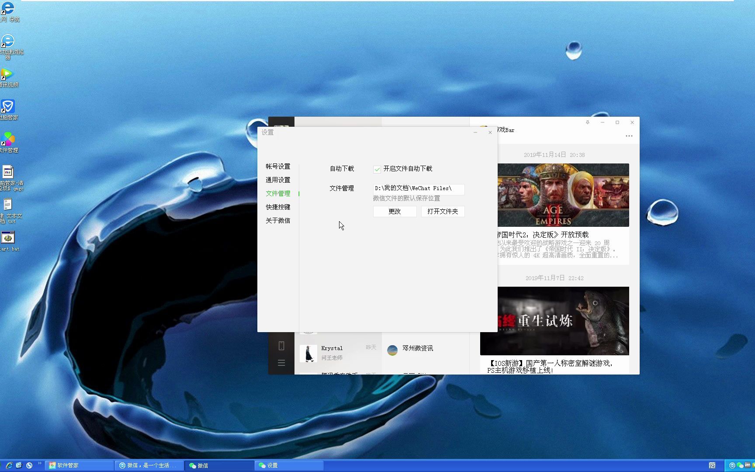Open the Krystal chat in the WeChat list
755x472 pixels.
click(338, 353)
